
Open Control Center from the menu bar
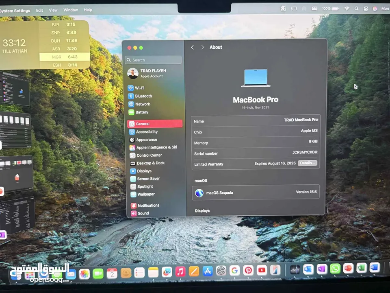pyautogui.click(x=366, y=9)
